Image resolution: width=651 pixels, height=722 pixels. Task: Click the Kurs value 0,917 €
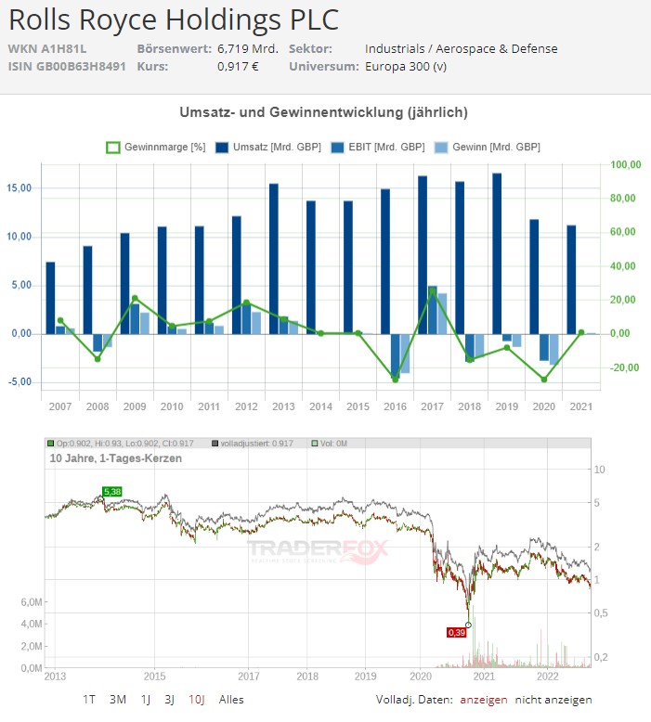pos(238,66)
